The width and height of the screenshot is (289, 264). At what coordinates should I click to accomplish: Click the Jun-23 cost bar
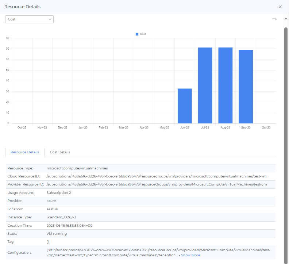185,106
